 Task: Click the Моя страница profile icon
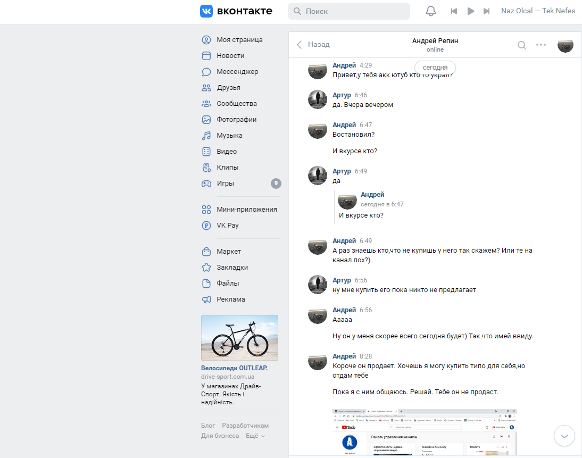point(206,40)
